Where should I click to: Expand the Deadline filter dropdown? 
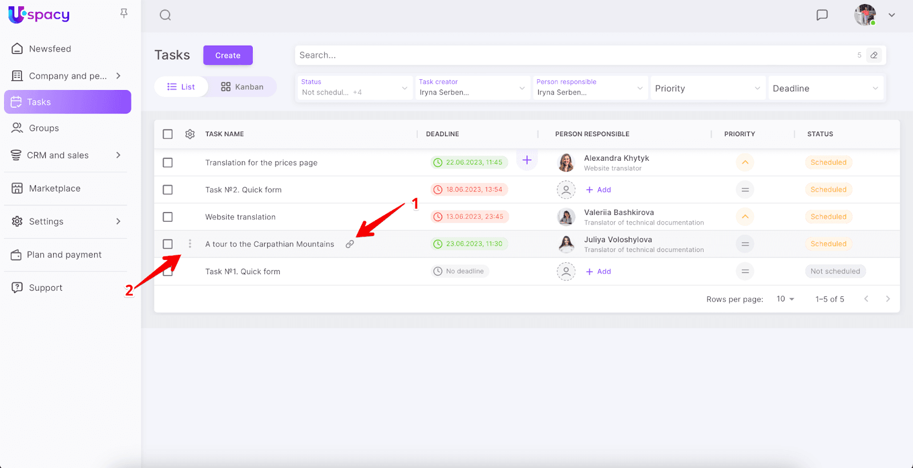[x=825, y=88]
